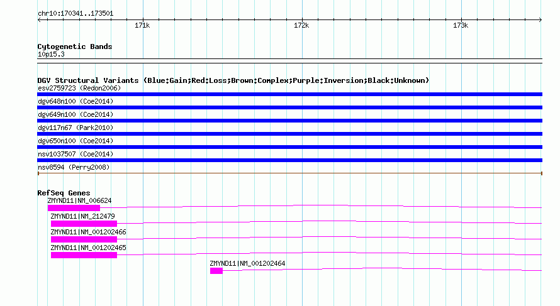Image resolution: width=560 pixels, height=306 pixels.
Task: Select the magenta exon block of NM_006624
Action: [x=74, y=208]
